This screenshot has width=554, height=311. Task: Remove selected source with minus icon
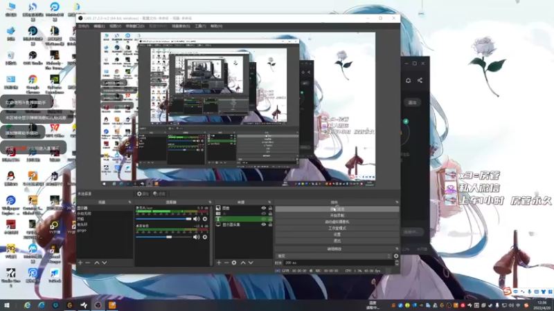pos(226,263)
